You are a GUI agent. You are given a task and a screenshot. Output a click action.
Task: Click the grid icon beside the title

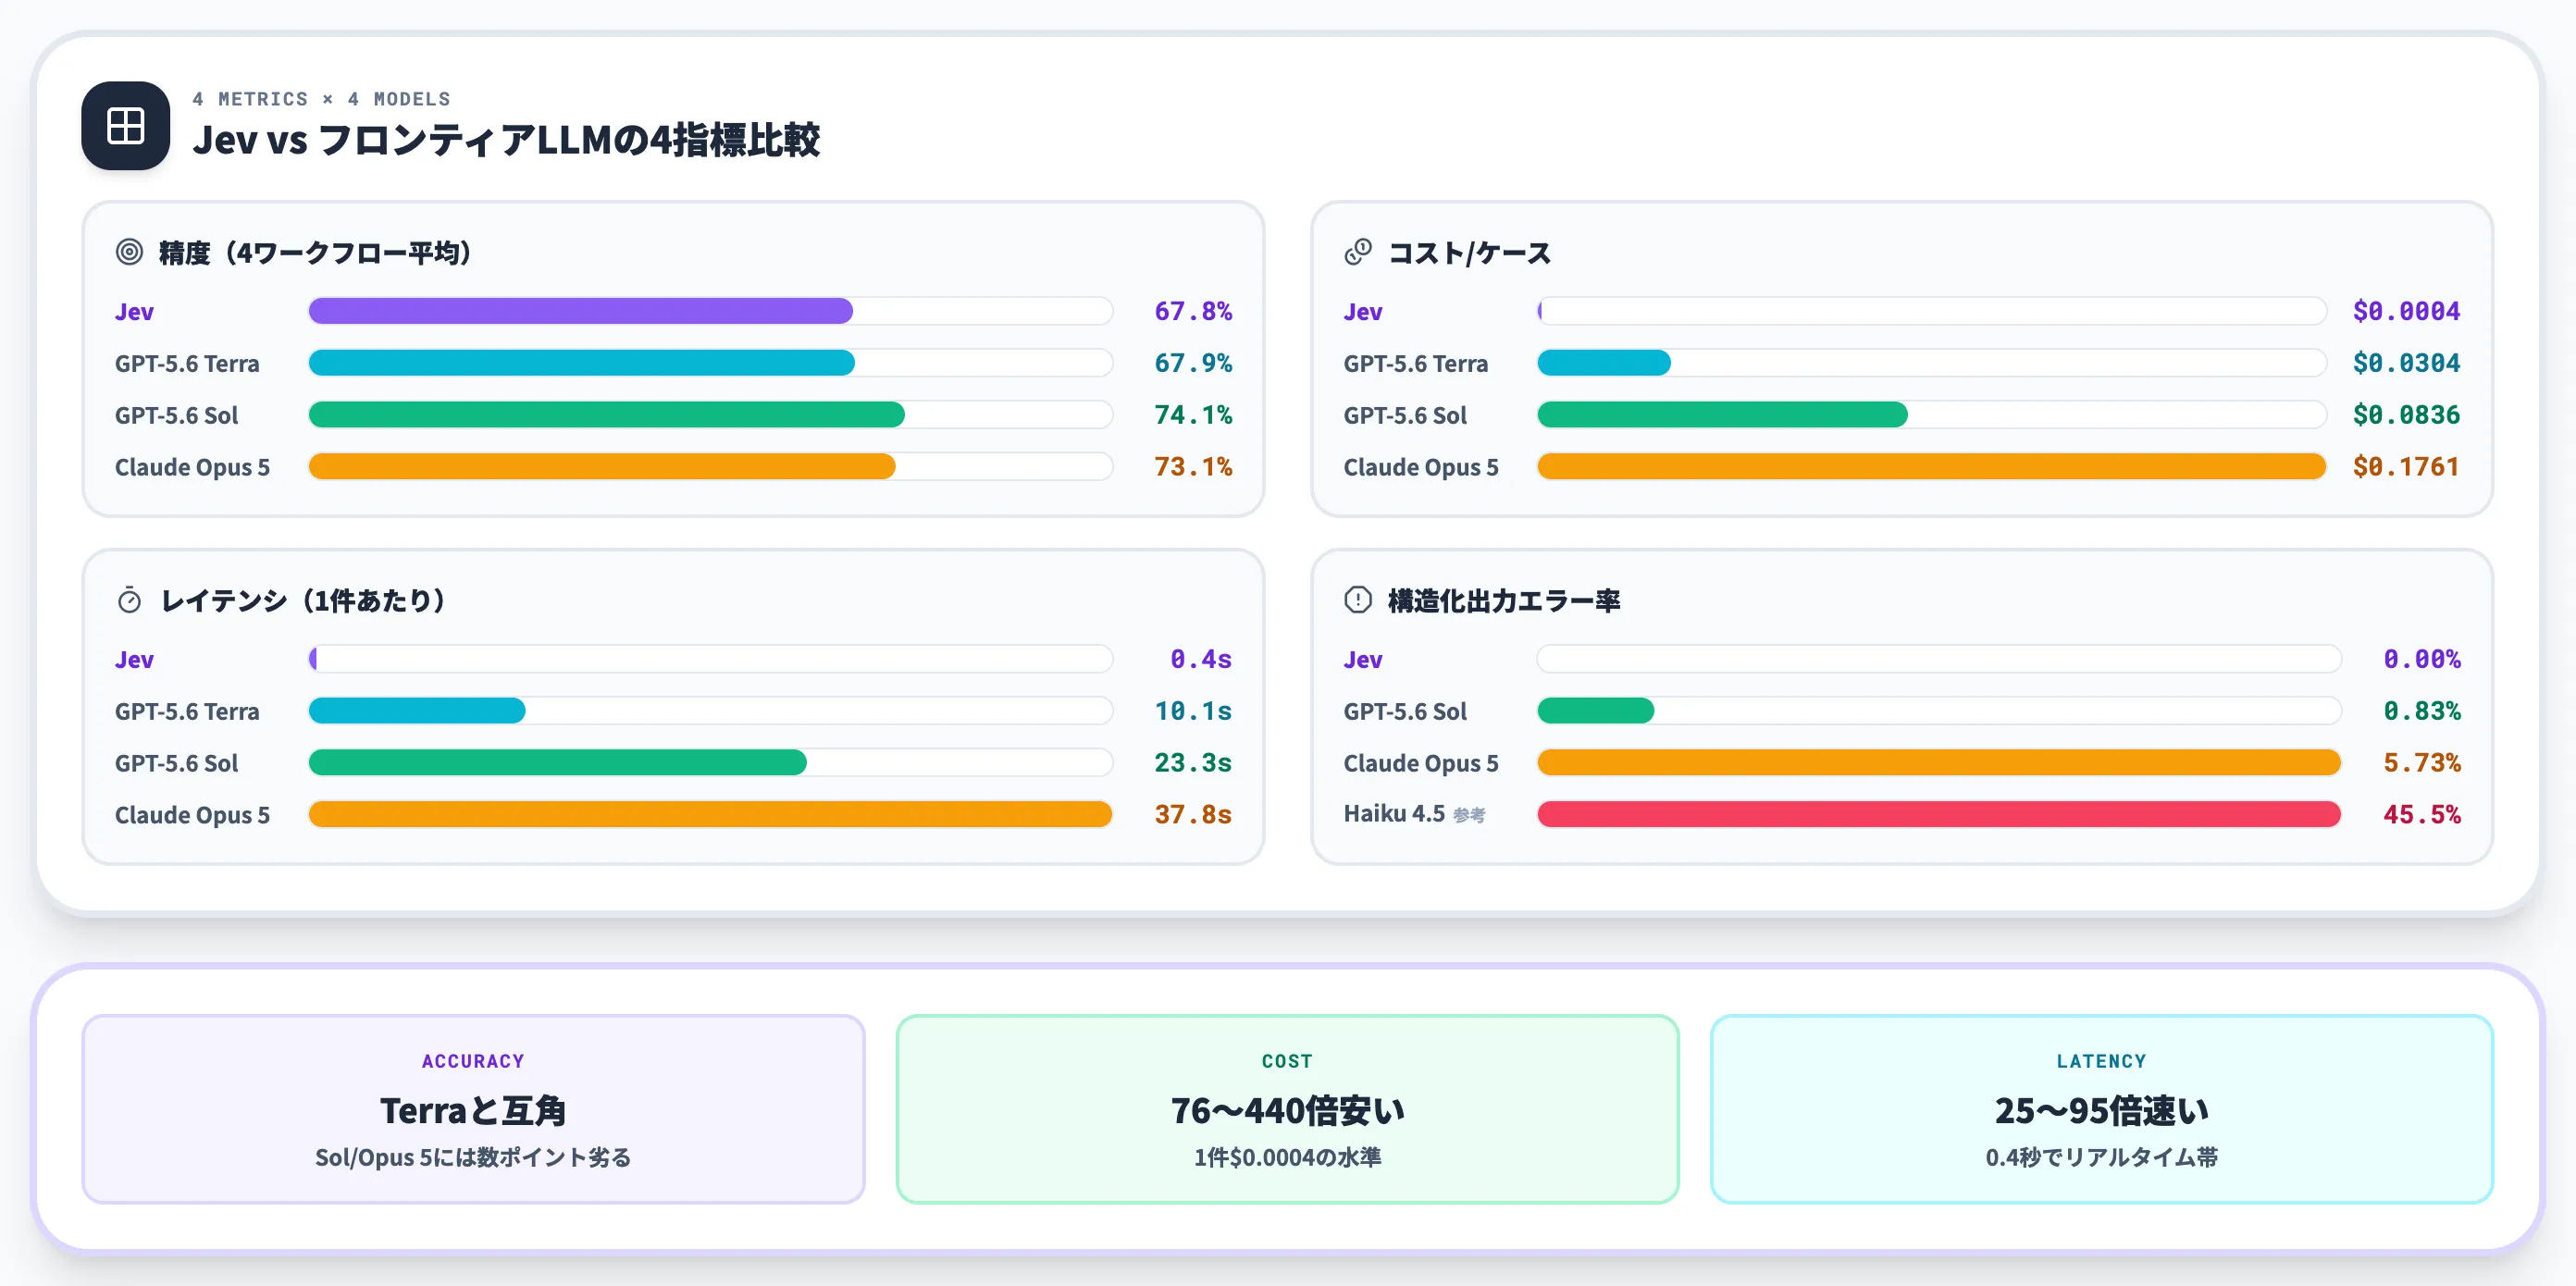(125, 126)
